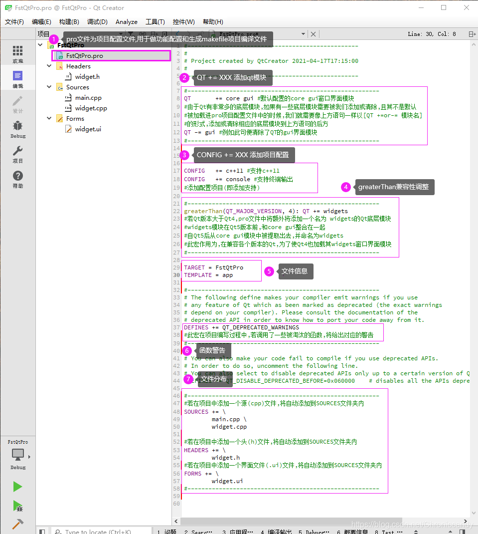
Task: Open the 4 编译输出 pane
Action: pos(277,532)
